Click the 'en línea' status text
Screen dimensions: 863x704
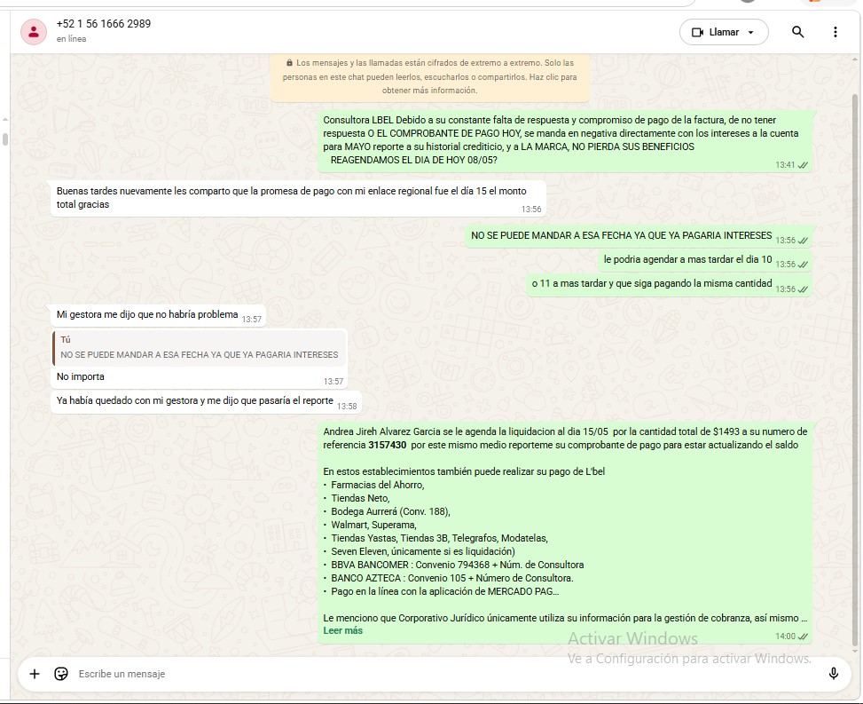[71, 39]
